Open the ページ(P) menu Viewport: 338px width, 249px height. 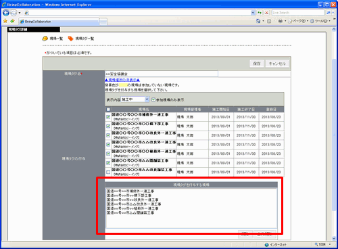coord(298,21)
